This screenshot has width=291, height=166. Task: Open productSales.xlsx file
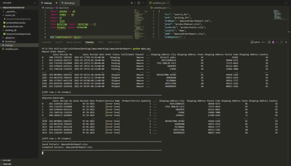point(15,26)
